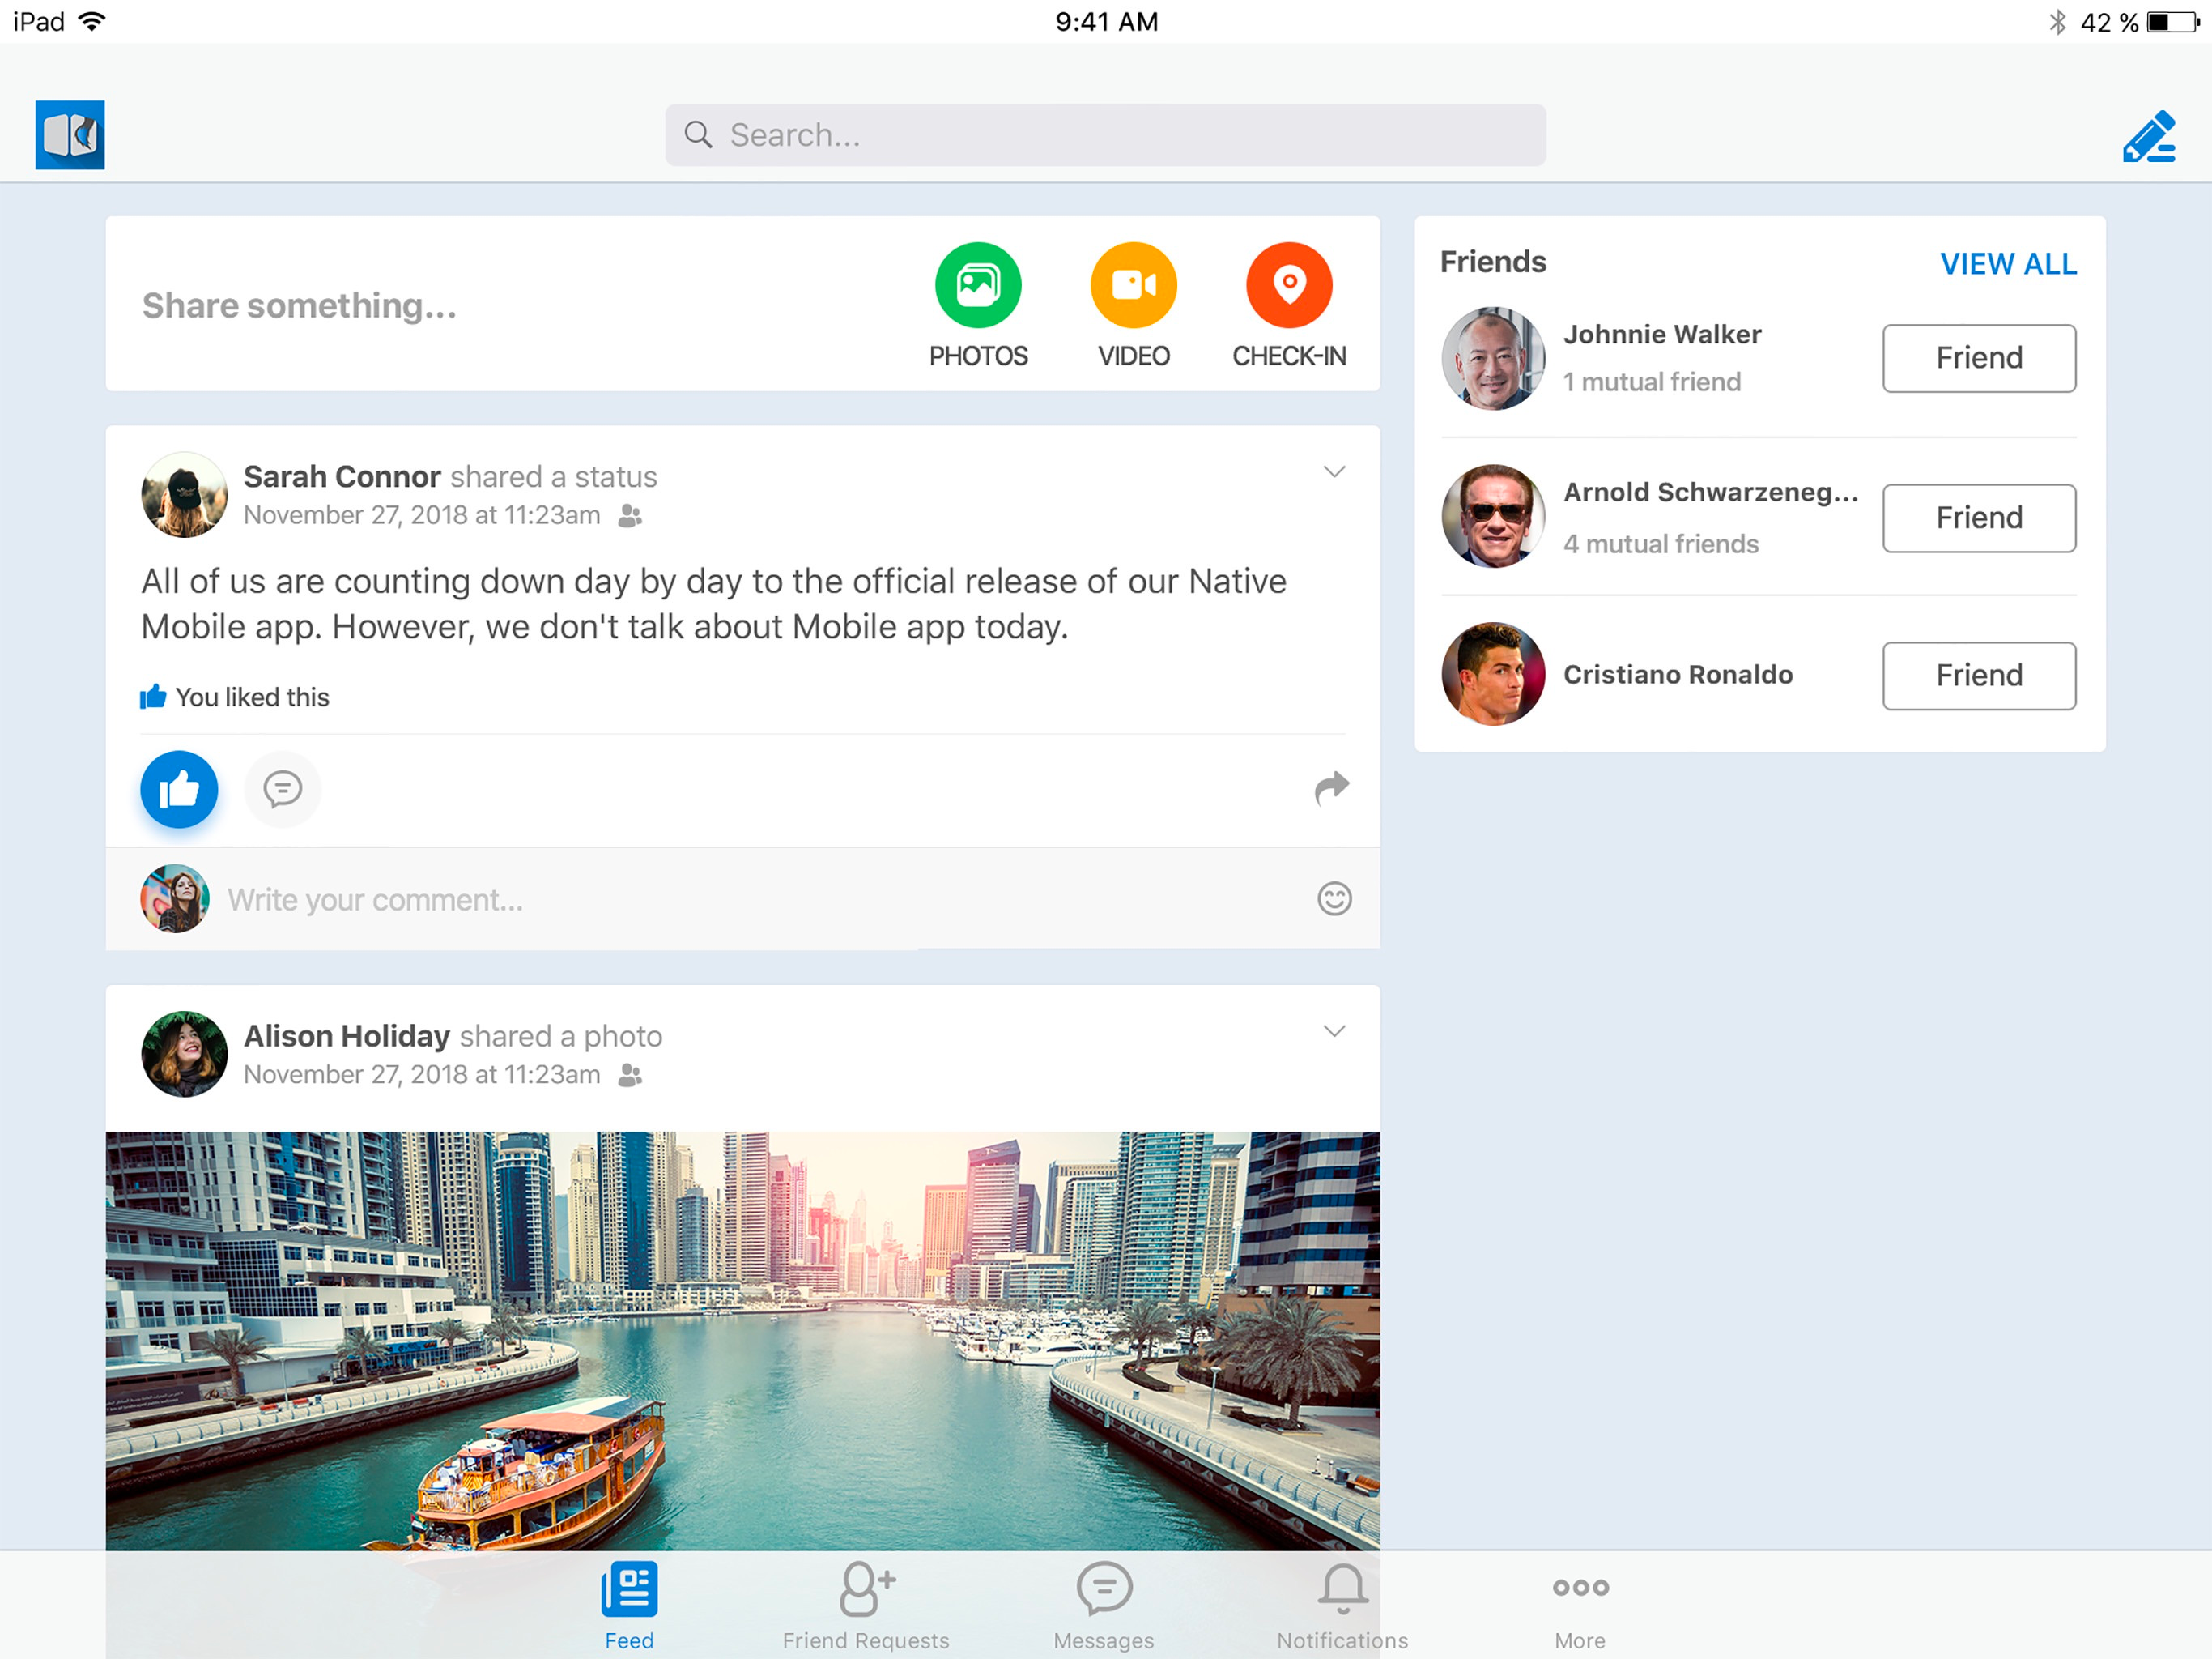Toggle Friend status for Cristiano Ronaldo
This screenshot has height=1659, width=2212.
(x=1978, y=676)
